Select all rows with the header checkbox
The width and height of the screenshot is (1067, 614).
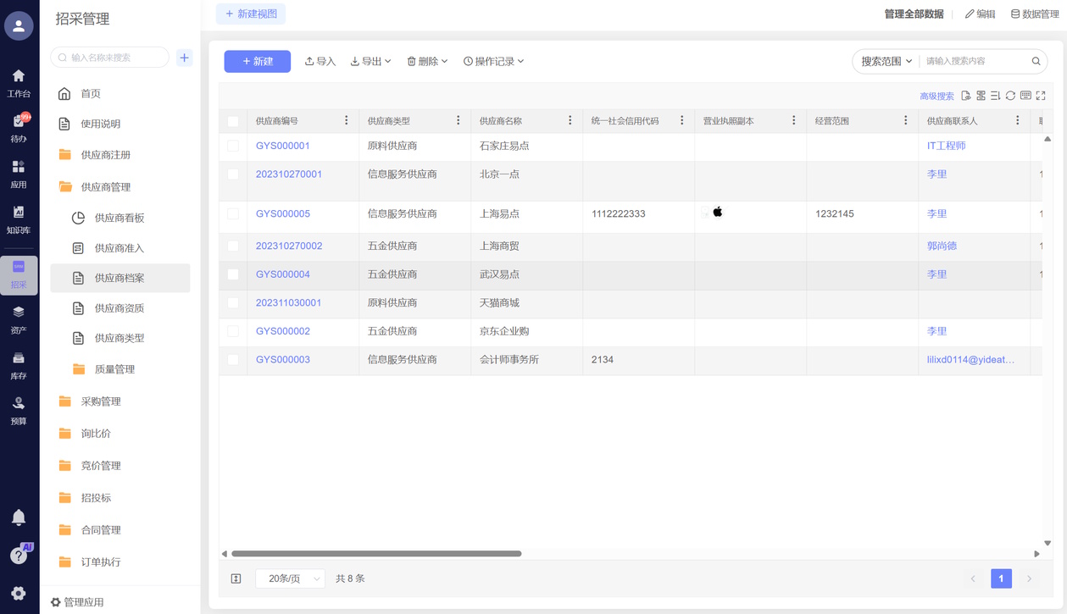233,121
